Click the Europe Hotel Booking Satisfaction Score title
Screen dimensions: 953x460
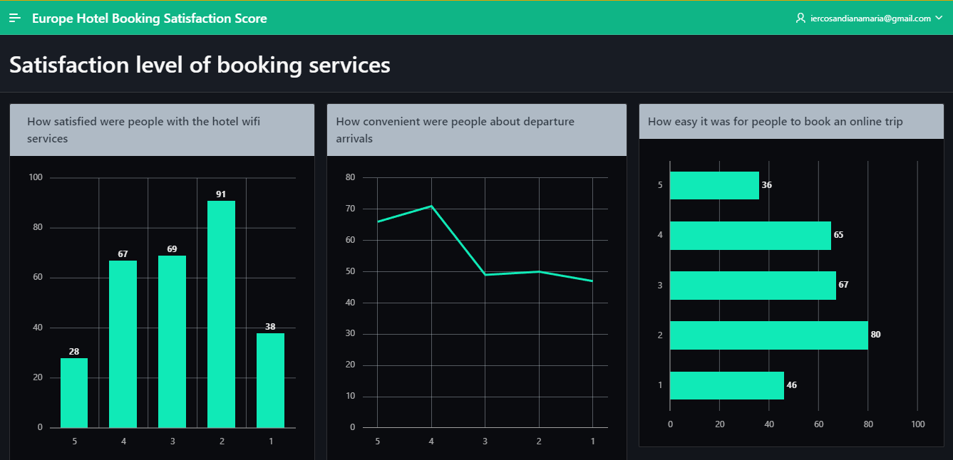[x=150, y=19]
